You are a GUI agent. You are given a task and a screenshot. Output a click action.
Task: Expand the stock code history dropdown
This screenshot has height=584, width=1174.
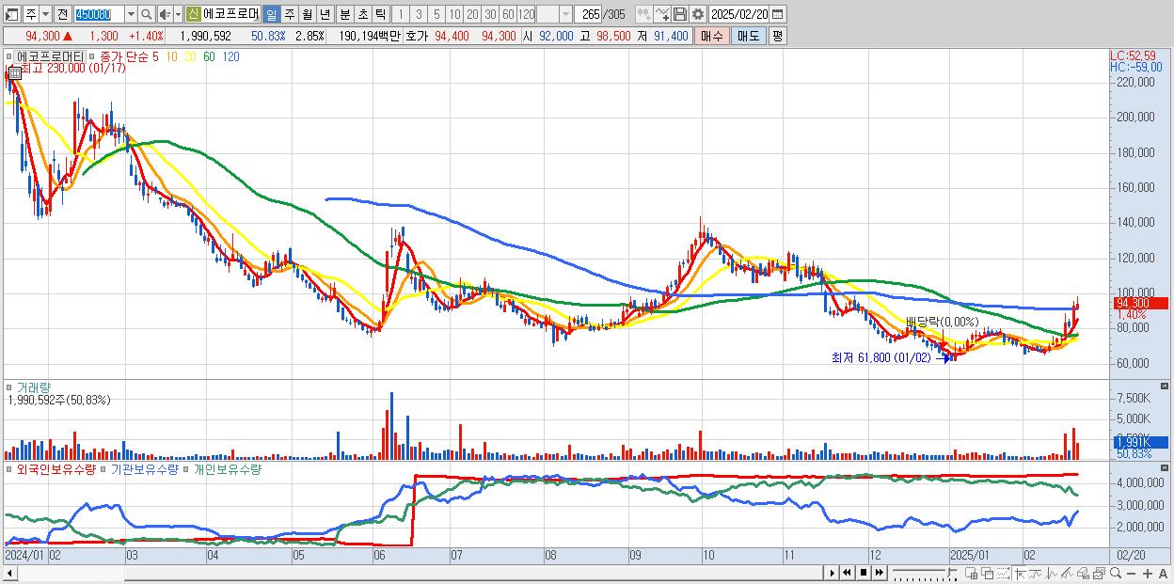click(131, 14)
